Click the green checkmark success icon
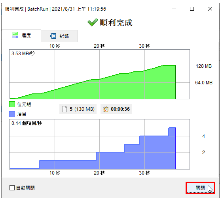222x201 pixels. [x=93, y=22]
